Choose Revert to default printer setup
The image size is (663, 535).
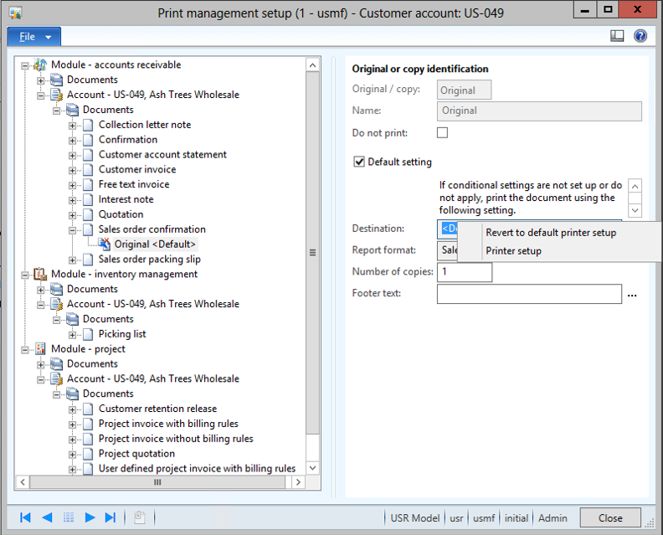tap(550, 233)
